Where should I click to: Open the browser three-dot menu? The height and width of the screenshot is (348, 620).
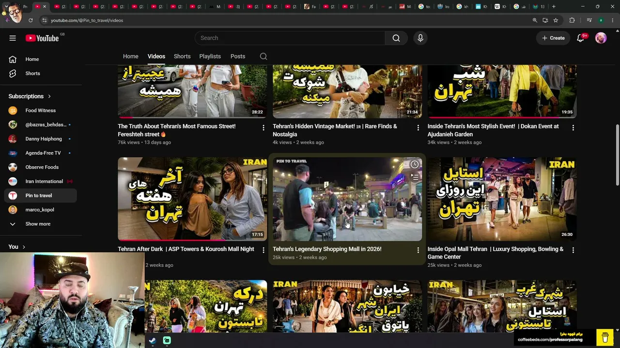pos(612,20)
